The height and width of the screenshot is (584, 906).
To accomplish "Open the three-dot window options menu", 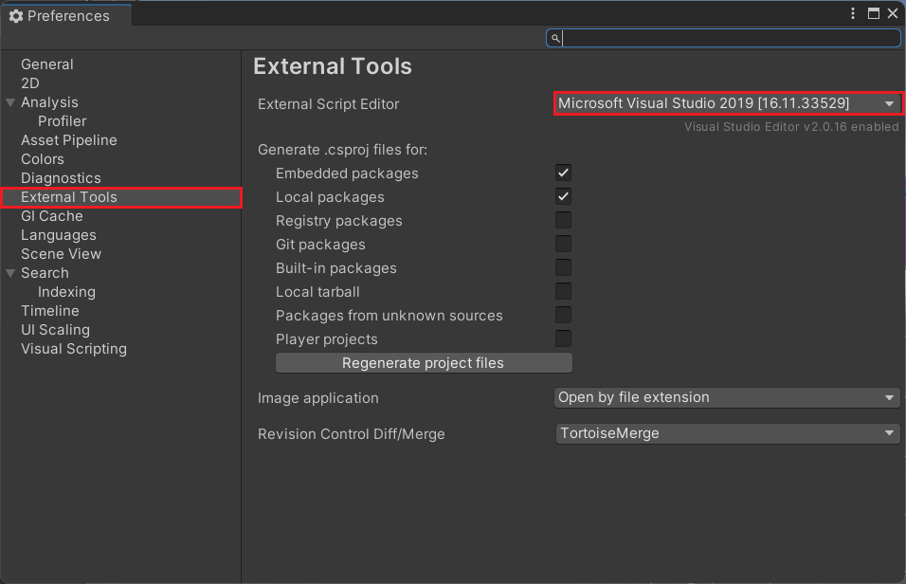I will (x=851, y=13).
